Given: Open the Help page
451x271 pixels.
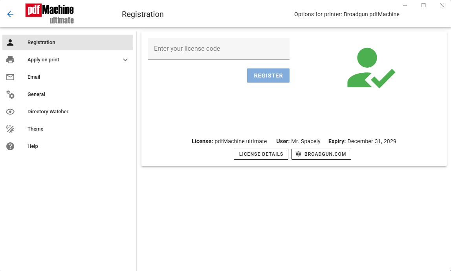Looking at the screenshot, I should coord(68,146).
